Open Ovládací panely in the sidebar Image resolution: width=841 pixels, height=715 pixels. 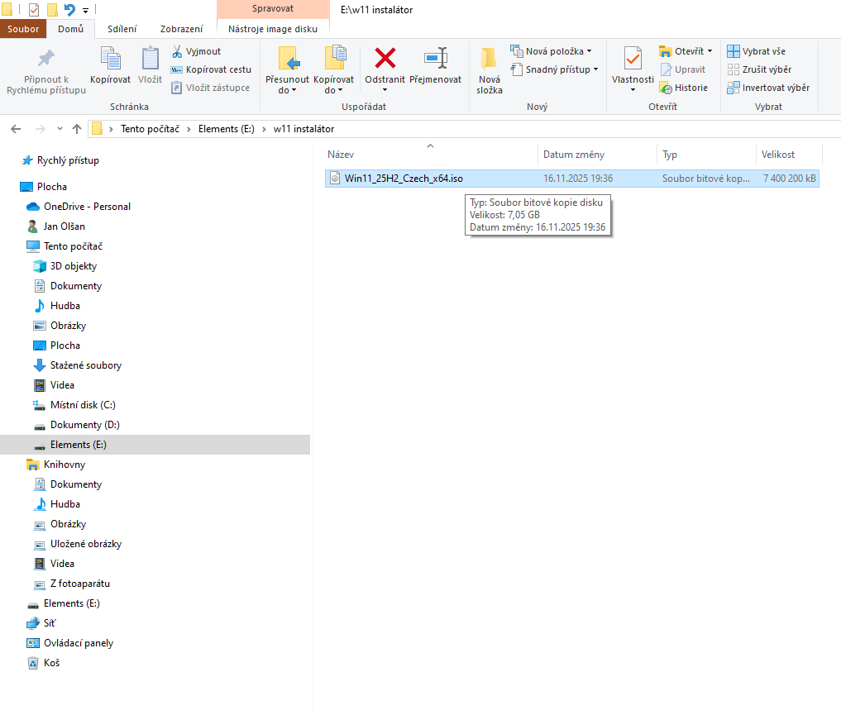69,643
